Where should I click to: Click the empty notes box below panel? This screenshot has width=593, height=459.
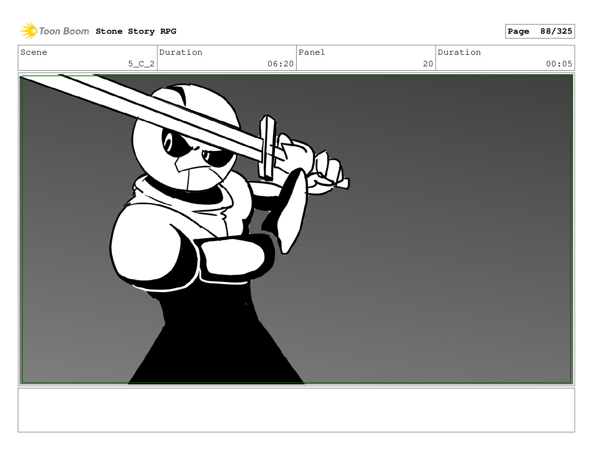[x=296, y=410]
